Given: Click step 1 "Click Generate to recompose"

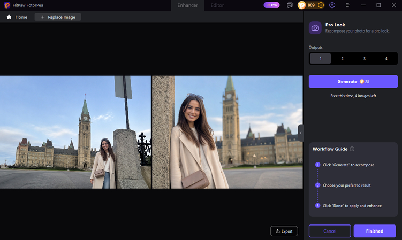Looking at the screenshot, I should point(348,165).
